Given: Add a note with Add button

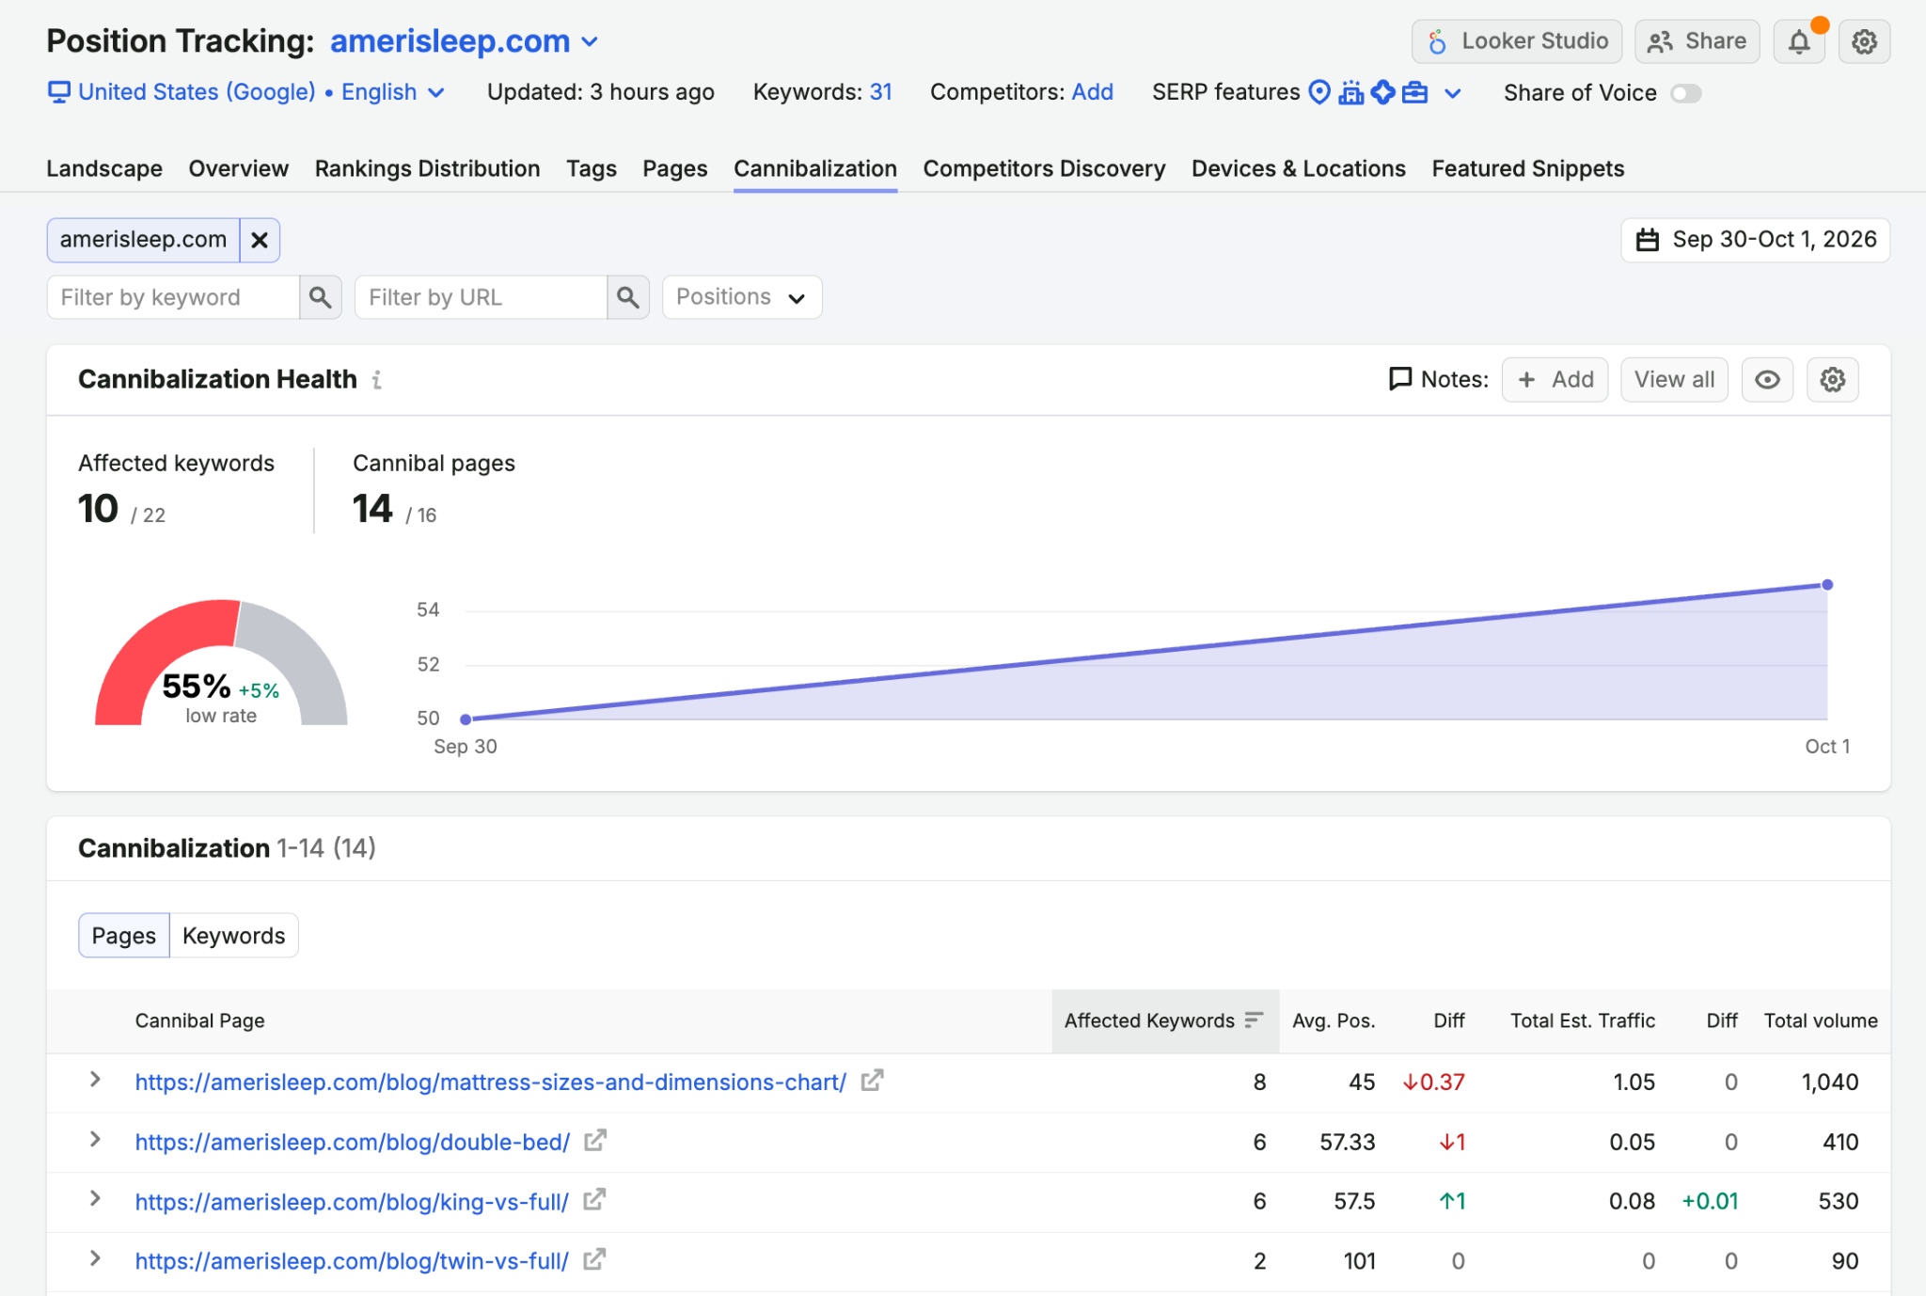Looking at the screenshot, I should [1555, 380].
